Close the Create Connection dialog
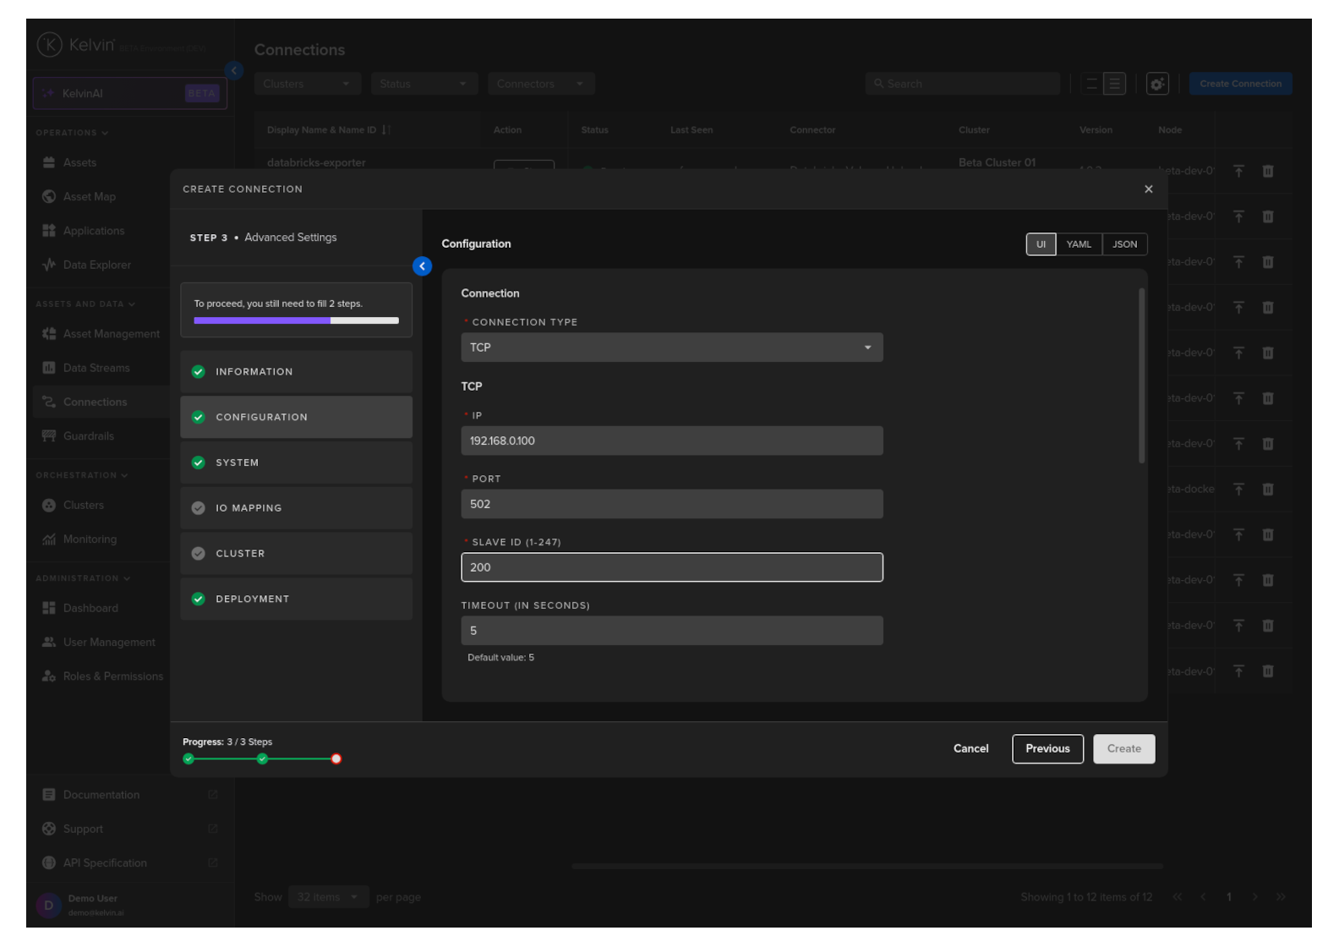Screen dimensions: 1339x947 pyautogui.click(x=1148, y=189)
